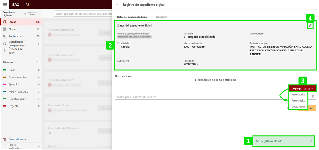Screen dimensions: 319x150
Task: Click the Crear etiqueta link
Action: click(x=17, y=139)
